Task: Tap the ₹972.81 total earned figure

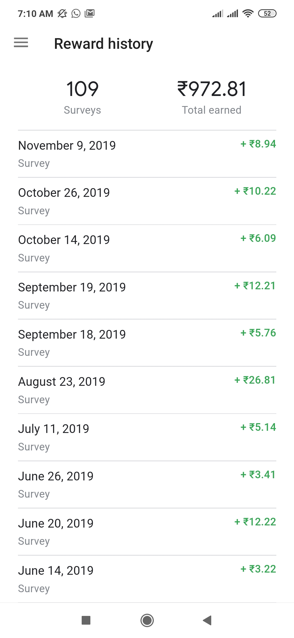Action: pyautogui.click(x=212, y=89)
